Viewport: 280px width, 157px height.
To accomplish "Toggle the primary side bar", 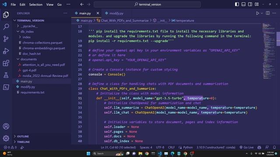I will 237,4.
